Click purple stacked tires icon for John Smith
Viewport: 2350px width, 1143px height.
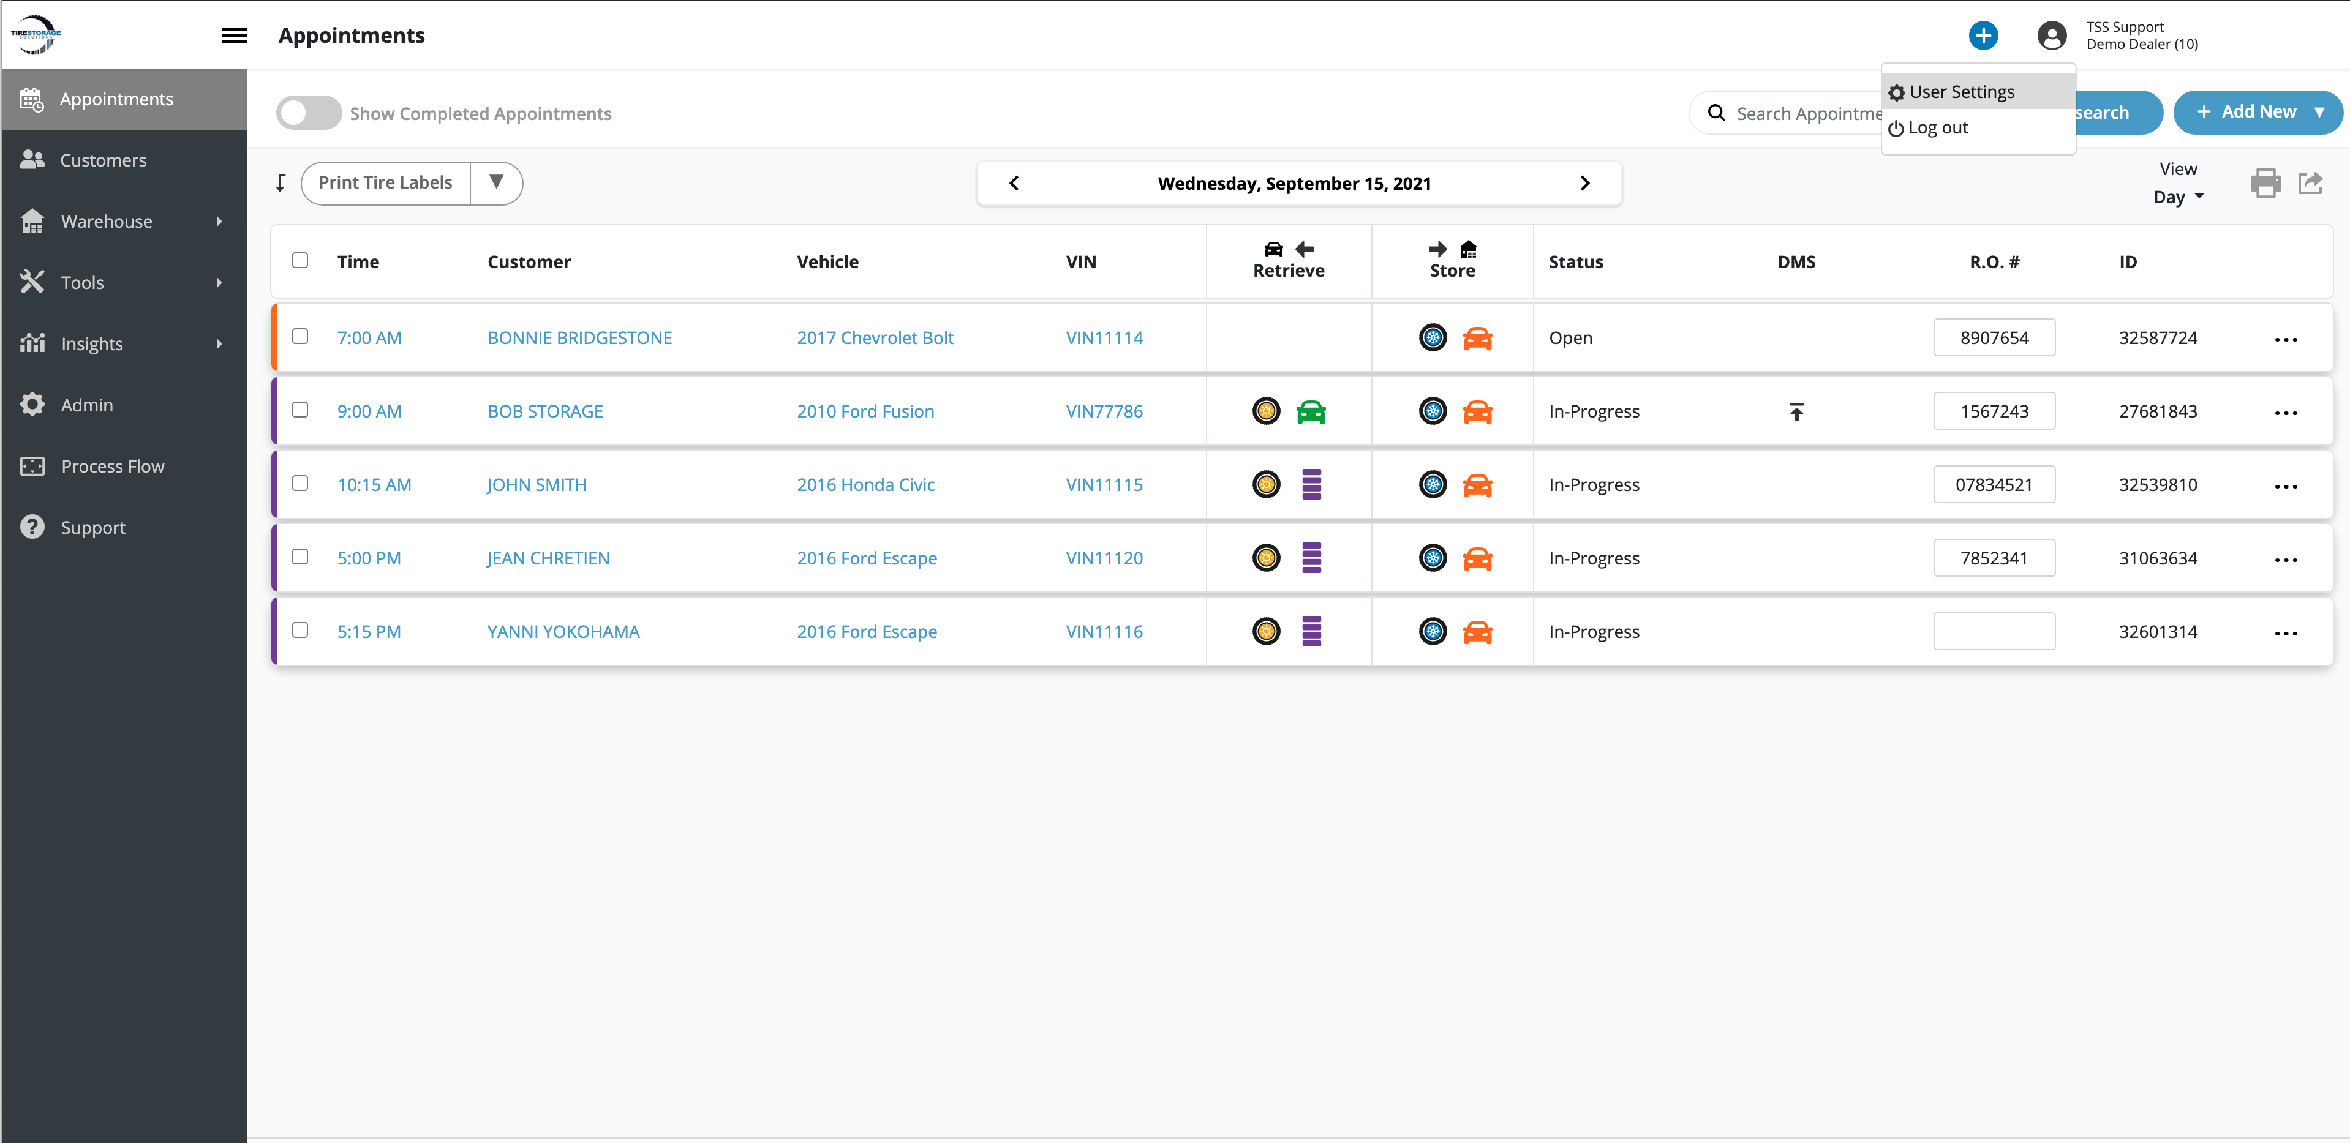tap(1311, 485)
